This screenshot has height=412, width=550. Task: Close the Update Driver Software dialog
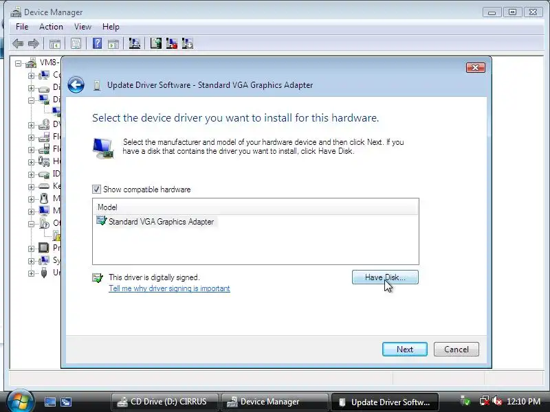point(476,67)
